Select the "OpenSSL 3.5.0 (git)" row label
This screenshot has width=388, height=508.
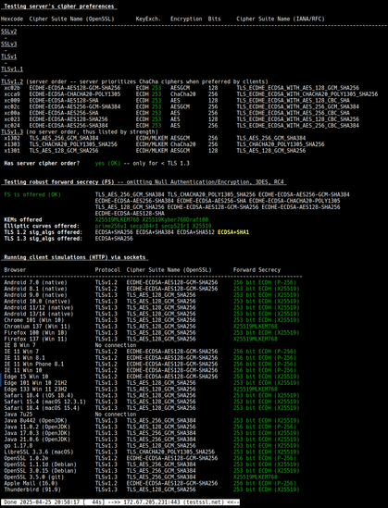[34, 477]
